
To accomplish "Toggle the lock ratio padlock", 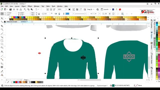I will [39, 14].
